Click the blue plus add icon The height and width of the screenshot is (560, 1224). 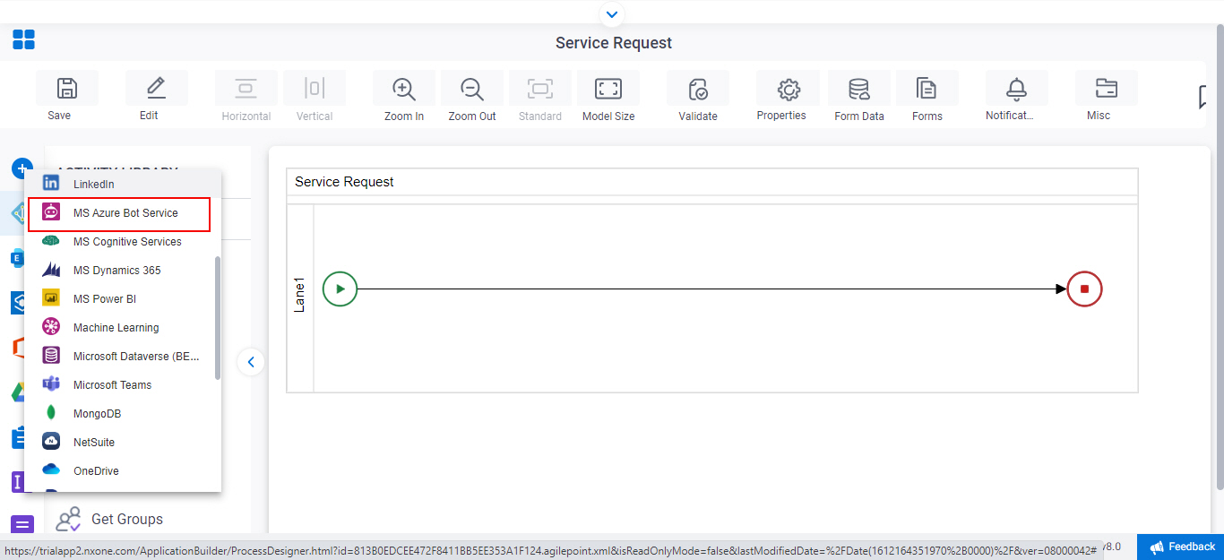pos(22,168)
